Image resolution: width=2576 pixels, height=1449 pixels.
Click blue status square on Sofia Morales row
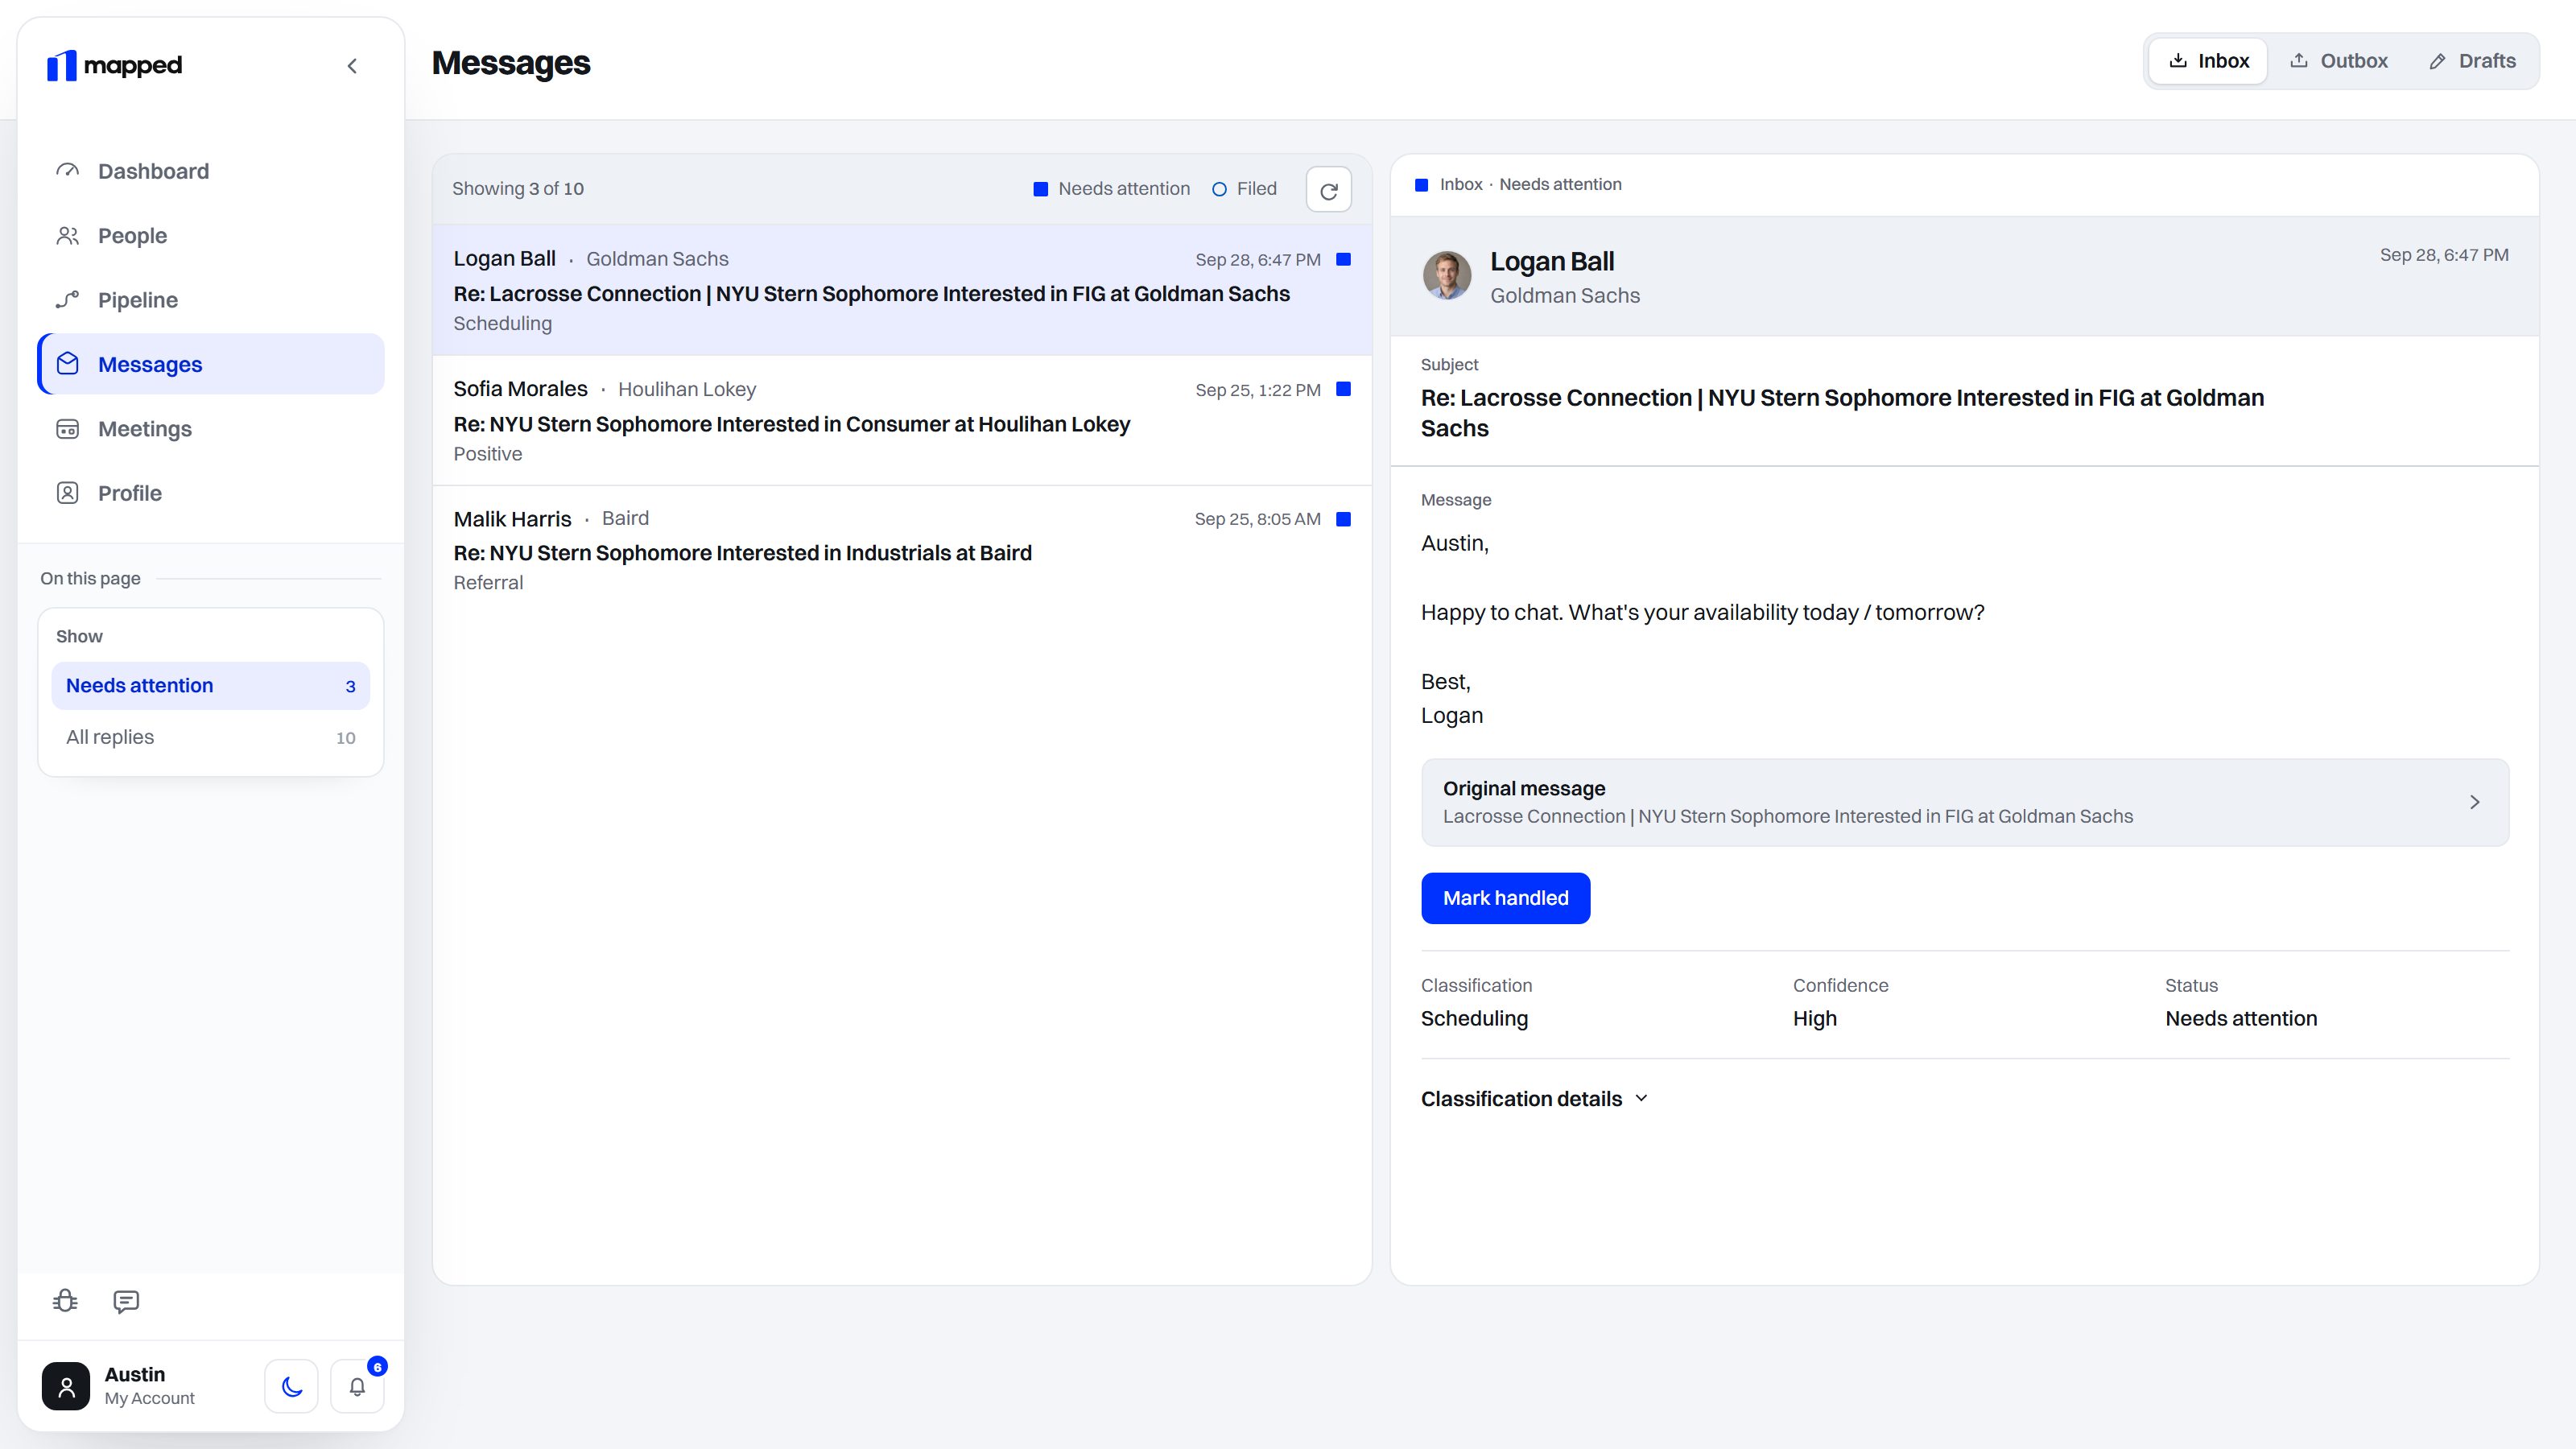(x=1344, y=389)
